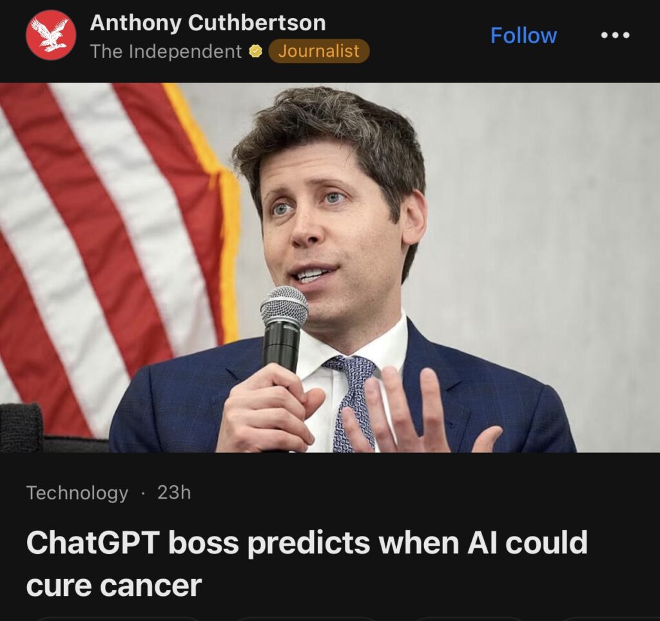This screenshot has width=660, height=621.
Task: Open The Independent eagle logo avatar
Action: click(51, 35)
